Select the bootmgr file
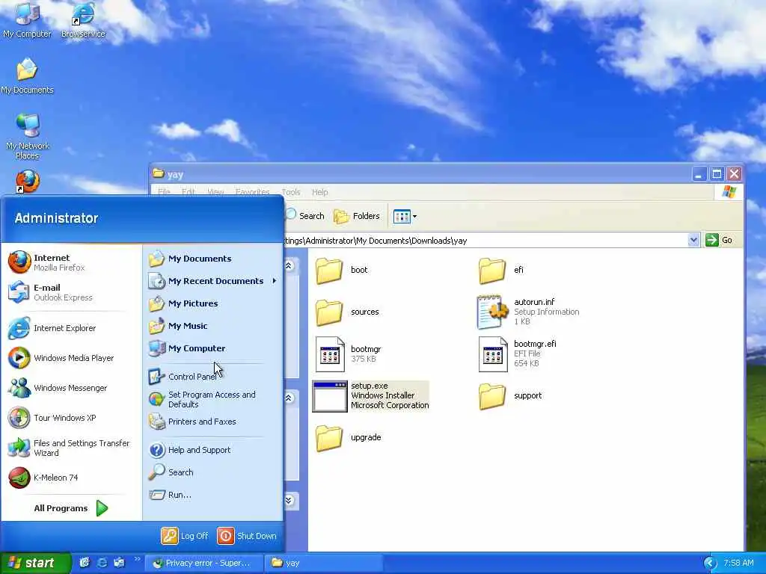The width and height of the screenshot is (766, 574). point(348,354)
